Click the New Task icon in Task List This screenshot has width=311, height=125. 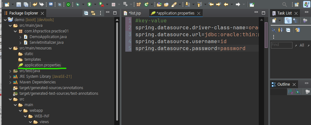pos(274,20)
